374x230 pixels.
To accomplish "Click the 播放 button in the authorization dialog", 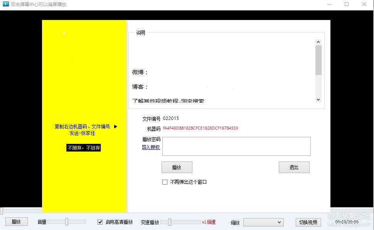I will [177, 167].
